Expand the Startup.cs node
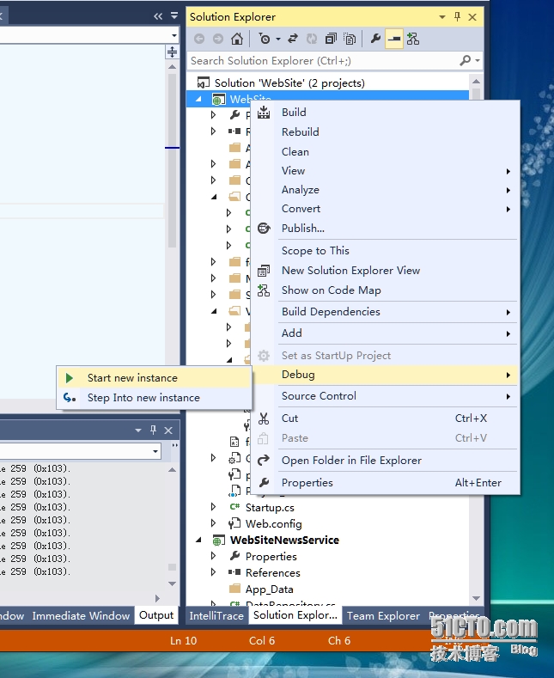 pos(213,507)
